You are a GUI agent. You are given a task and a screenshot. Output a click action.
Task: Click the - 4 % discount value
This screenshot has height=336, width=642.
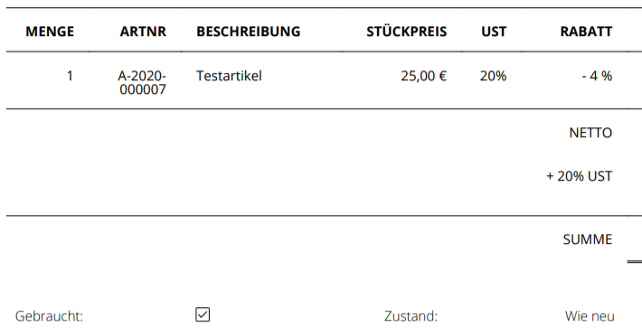click(597, 76)
